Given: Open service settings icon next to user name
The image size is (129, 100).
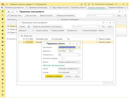Looking at the screenshot, I should coord(116,4).
